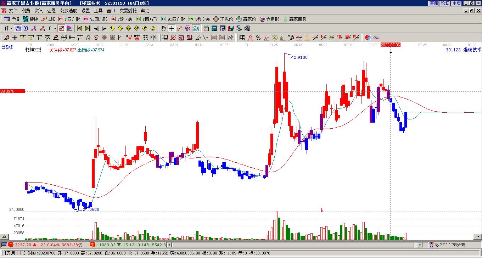The image size is (482, 258).
Task: Open the 资讯 menu
Action: click(x=39, y=11)
